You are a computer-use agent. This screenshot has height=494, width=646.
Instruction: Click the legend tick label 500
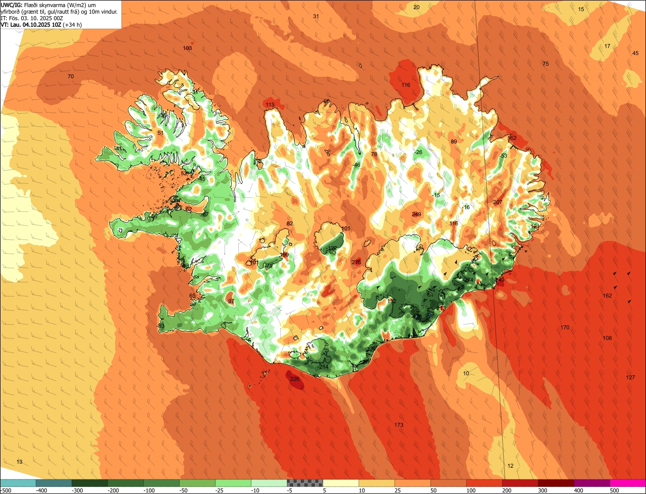click(x=615, y=490)
